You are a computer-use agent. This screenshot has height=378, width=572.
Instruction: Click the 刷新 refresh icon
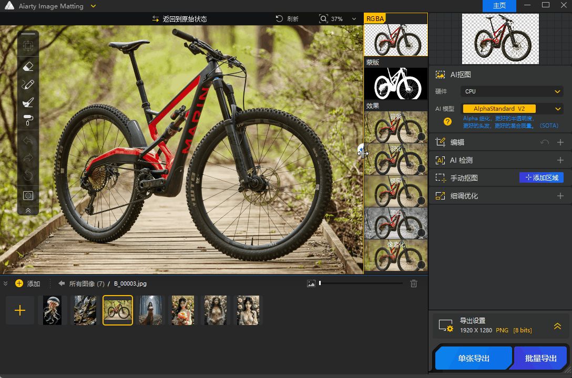tap(279, 18)
